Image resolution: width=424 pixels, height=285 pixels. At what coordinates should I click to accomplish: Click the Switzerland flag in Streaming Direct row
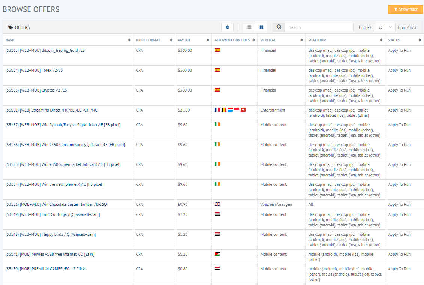pyautogui.click(x=243, y=110)
